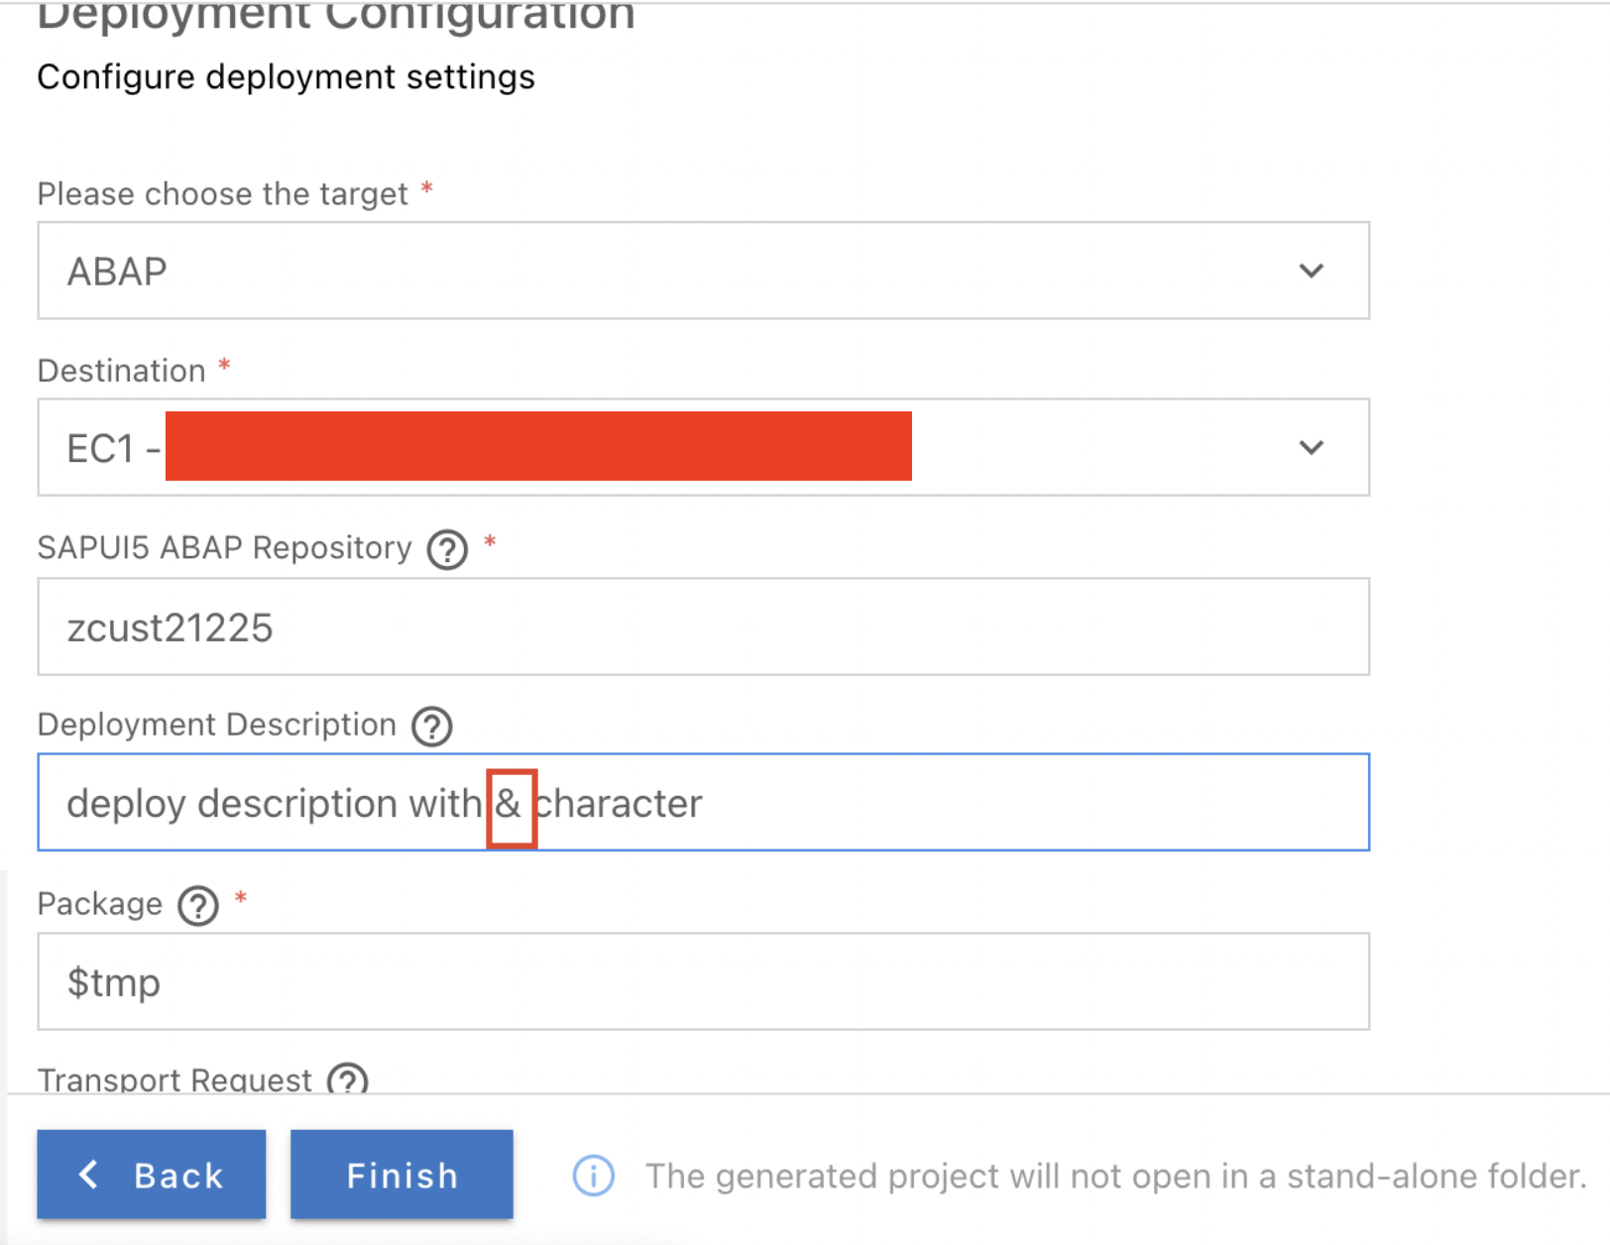The width and height of the screenshot is (1610, 1245).
Task: Click the Deployment Configuration heading
Action: [334, 14]
